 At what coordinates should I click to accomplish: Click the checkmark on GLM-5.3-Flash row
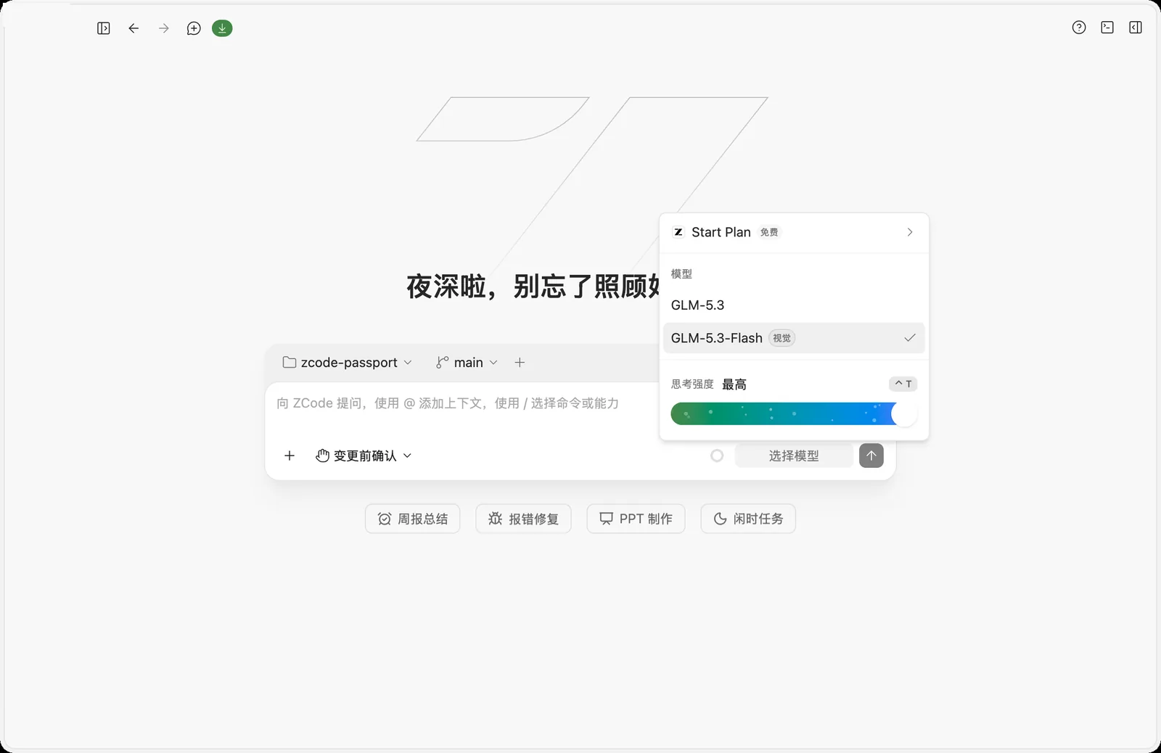coord(910,338)
